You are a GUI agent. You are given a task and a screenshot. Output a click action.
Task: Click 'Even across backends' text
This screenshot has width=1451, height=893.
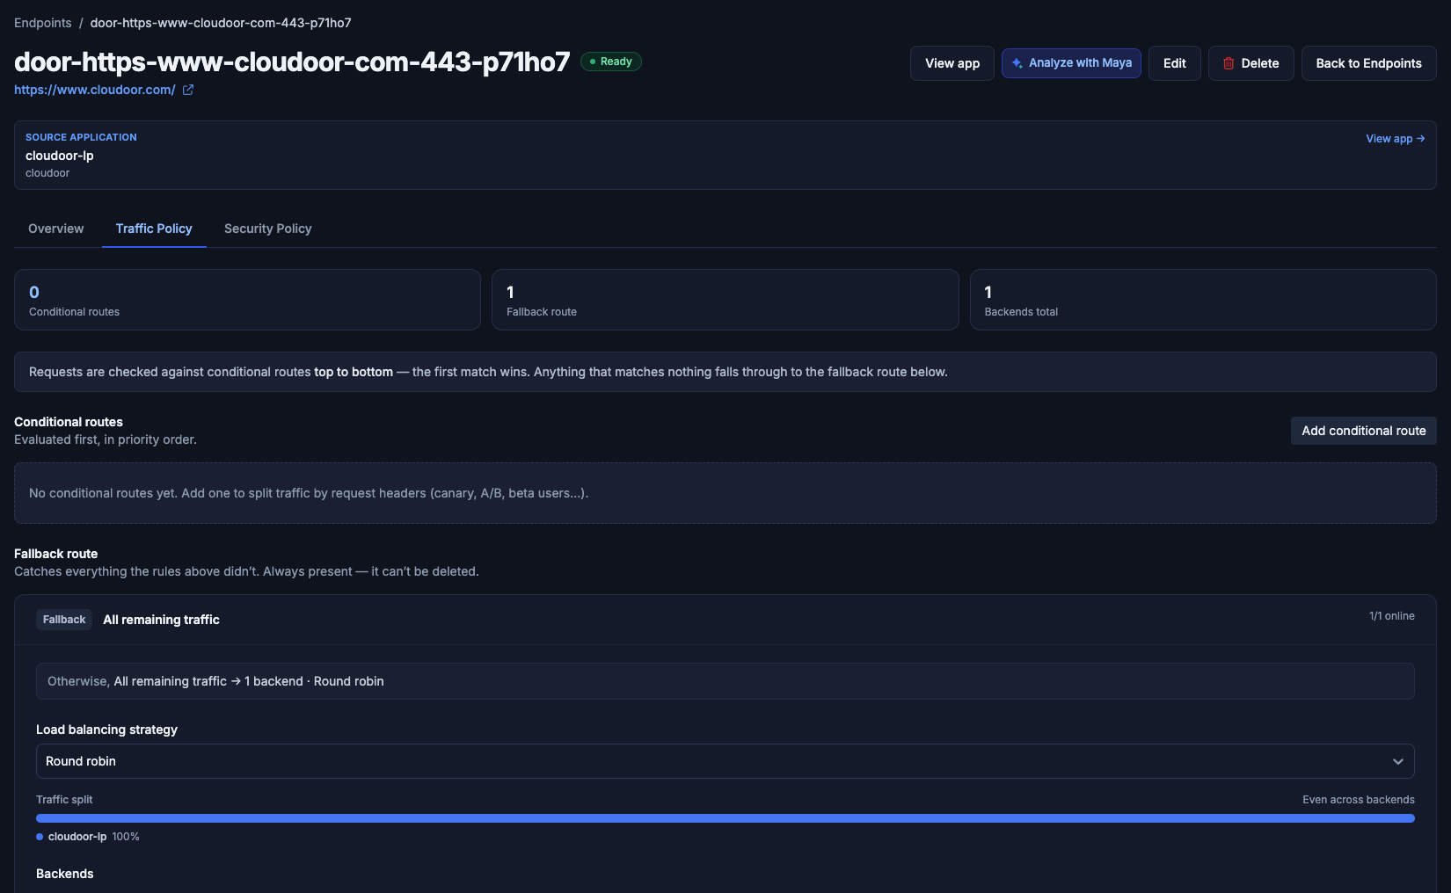pyautogui.click(x=1359, y=800)
